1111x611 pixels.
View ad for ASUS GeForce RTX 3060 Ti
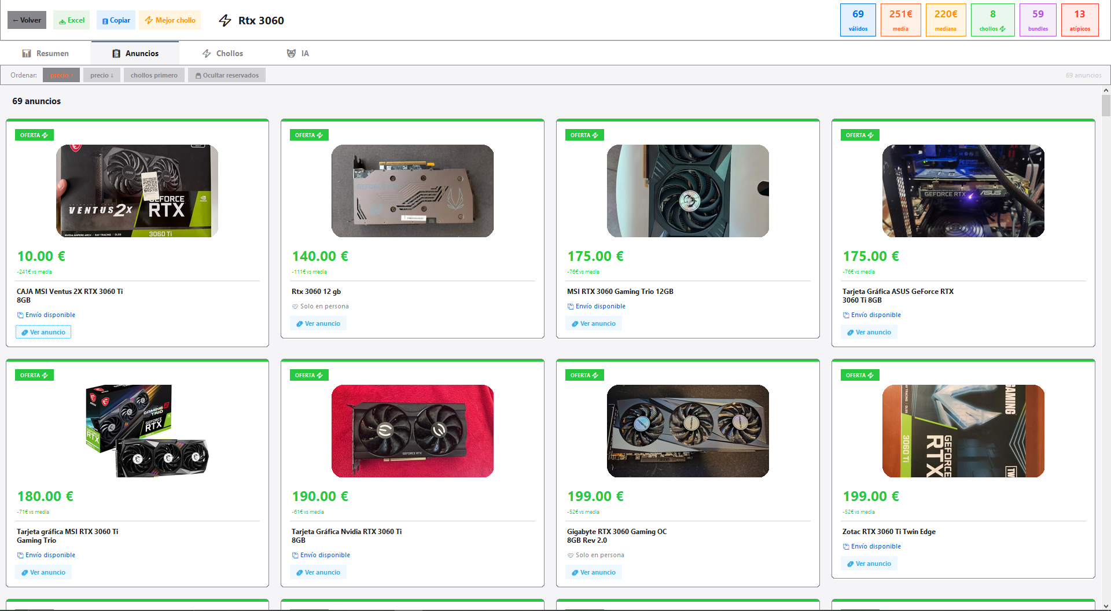coord(869,332)
